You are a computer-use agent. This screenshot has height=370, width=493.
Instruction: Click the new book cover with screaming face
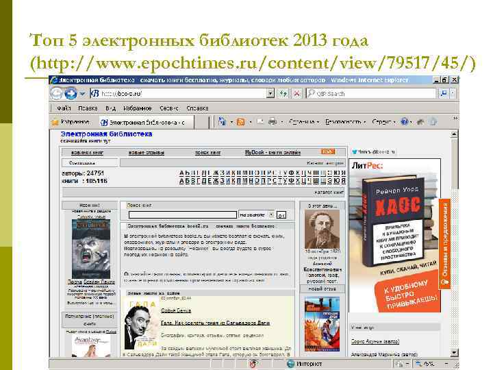91,249
